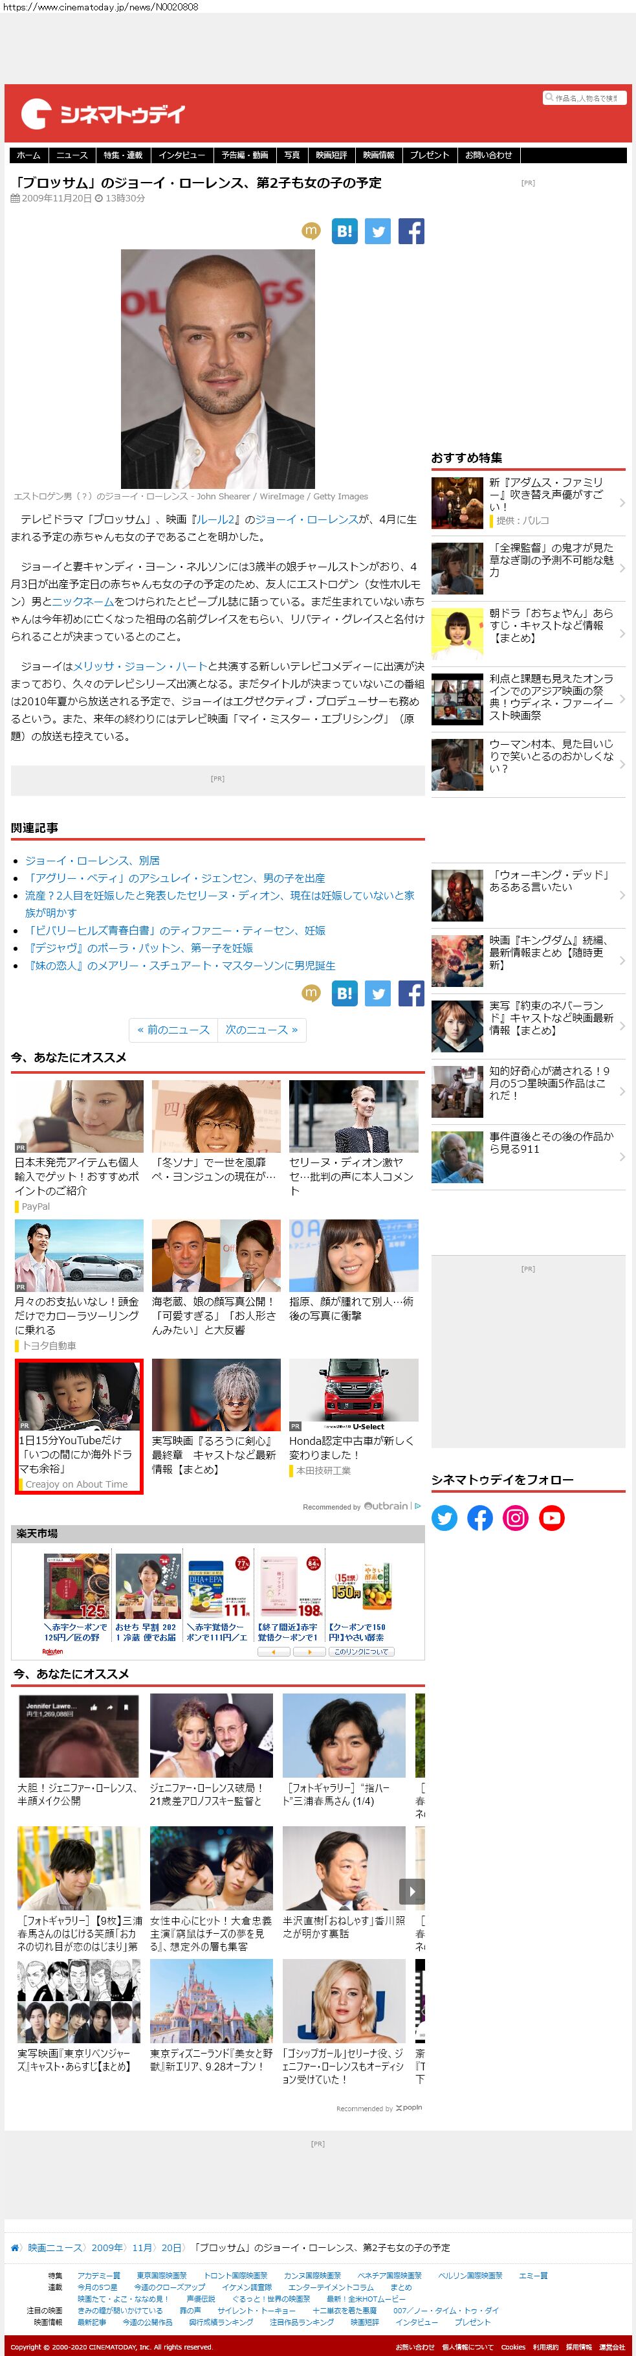This screenshot has width=636, height=2356.
Task: Open Cinema Today's YouTube follow icon
Action: (551, 1518)
